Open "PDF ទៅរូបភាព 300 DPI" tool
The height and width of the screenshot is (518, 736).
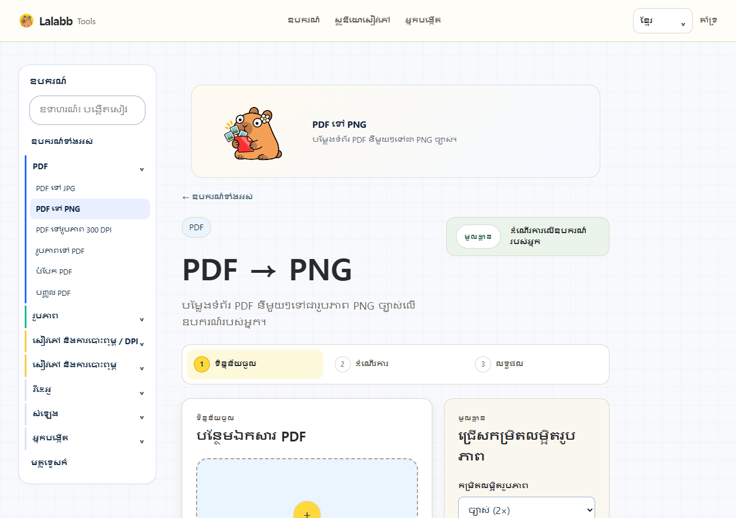90,230
